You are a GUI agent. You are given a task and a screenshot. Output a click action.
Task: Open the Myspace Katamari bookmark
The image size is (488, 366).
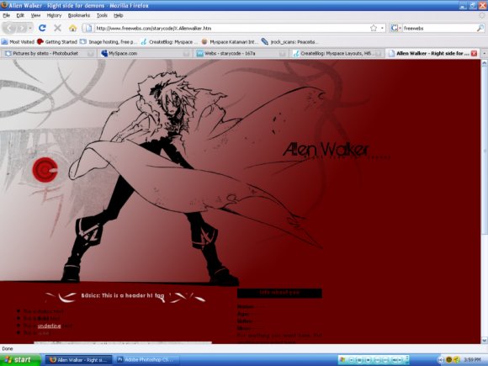coord(230,42)
